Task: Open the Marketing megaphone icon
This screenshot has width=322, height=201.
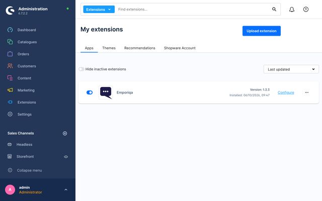Action: tap(10, 90)
